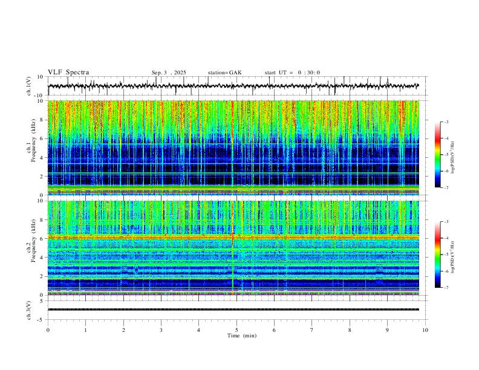Screen dimensions: 479x370
Task: Select the date text "Sep. 3 , 2025"
Action: (169, 73)
